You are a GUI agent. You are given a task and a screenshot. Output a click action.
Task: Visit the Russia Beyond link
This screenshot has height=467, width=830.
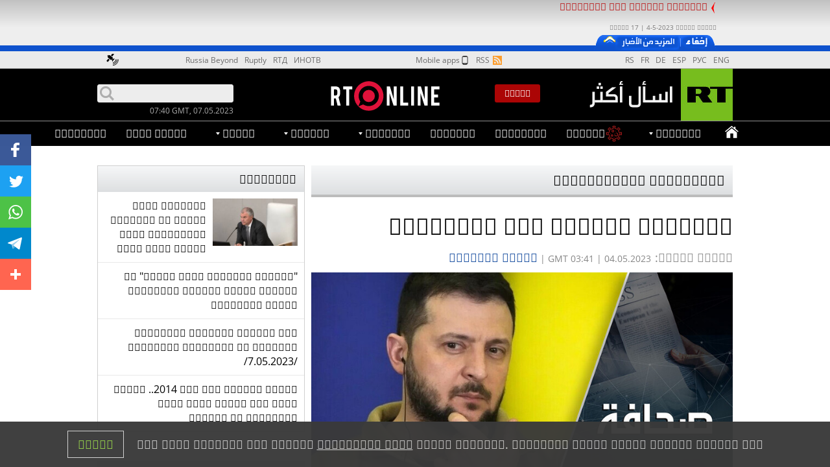coord(211,60)
